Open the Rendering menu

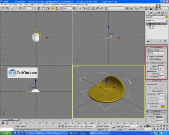(64, 4)
